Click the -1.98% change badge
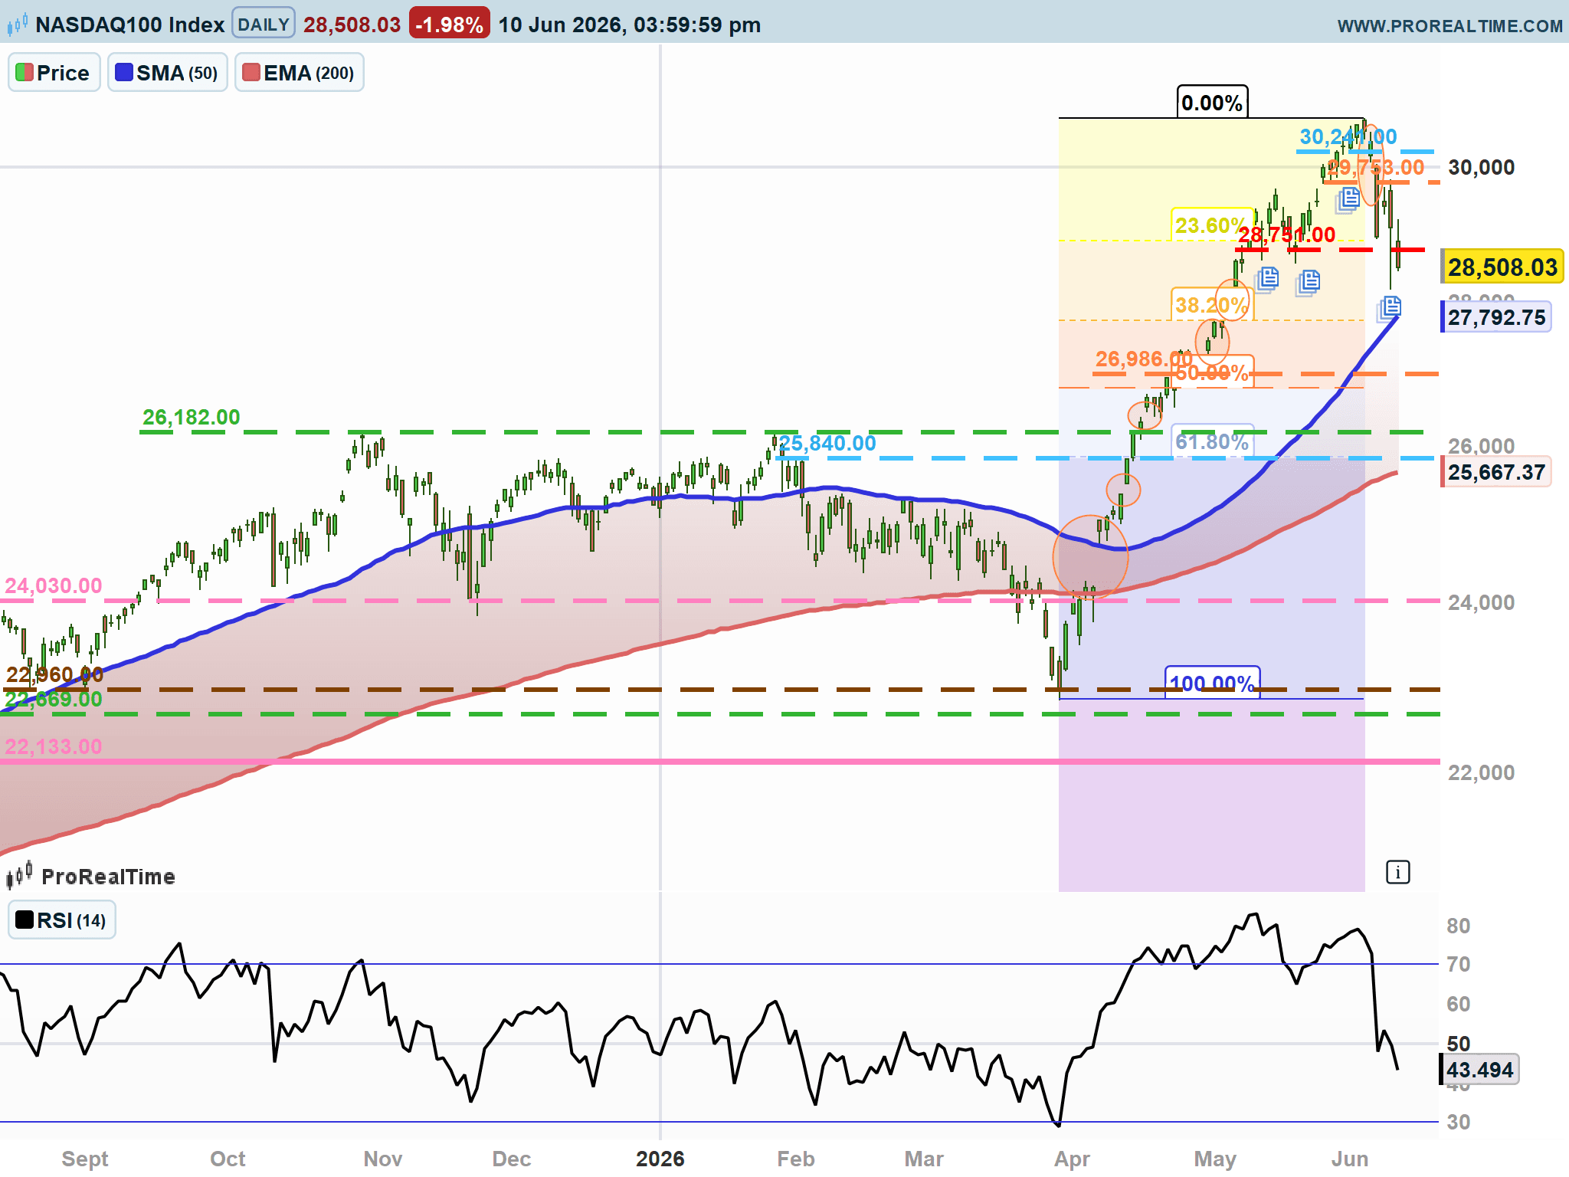Viewport: 1569px width, 1177px height. (449, 25)
